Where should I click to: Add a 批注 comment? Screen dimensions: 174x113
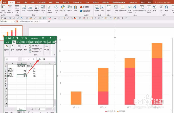click(x=109, y=8)
